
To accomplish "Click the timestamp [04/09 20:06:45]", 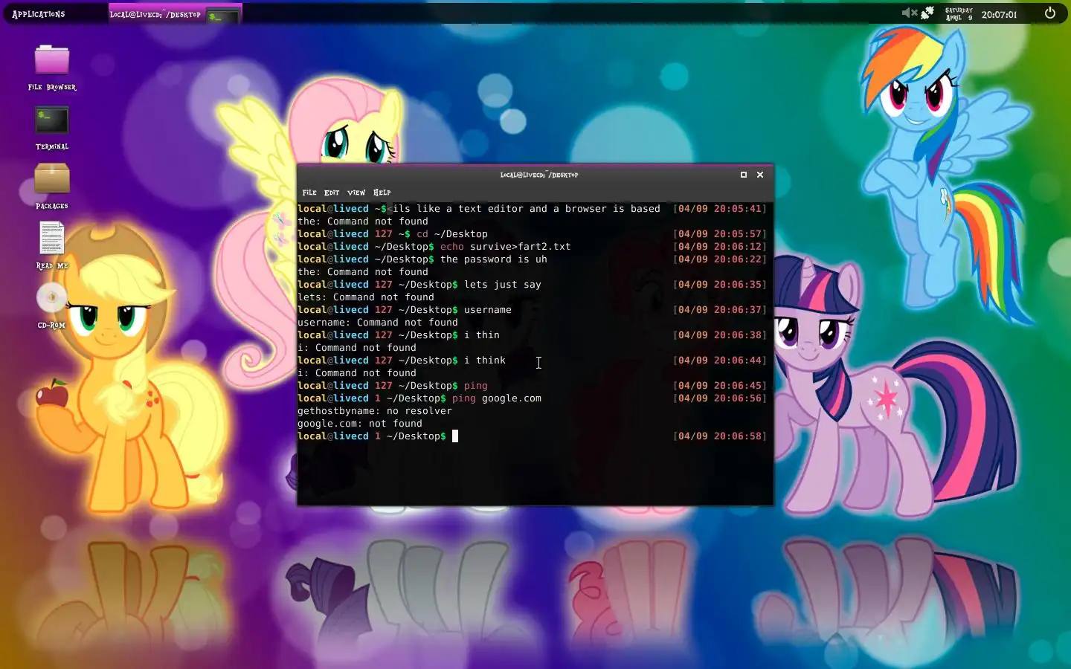I will (x=720, y=386).
